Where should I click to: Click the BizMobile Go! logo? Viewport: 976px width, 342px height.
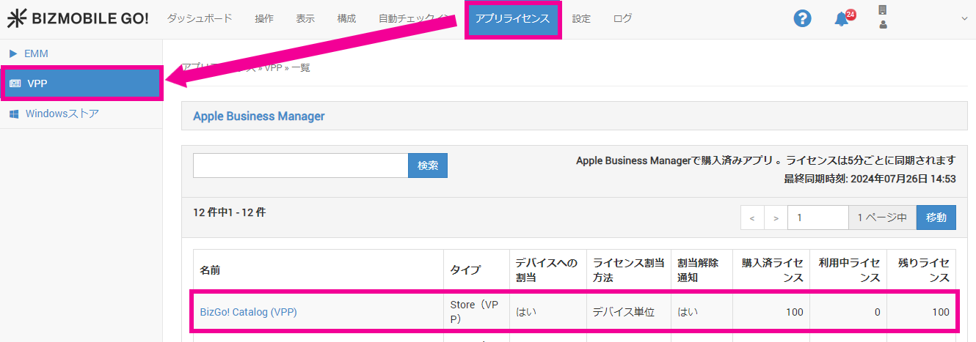point(78,19)
